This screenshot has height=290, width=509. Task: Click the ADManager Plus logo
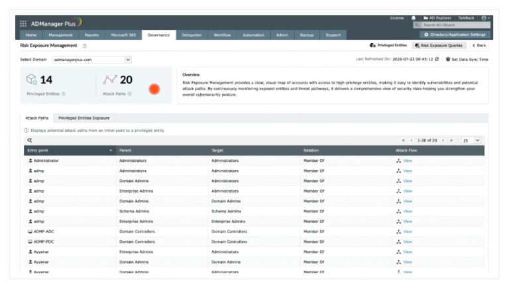pos(56,23)
